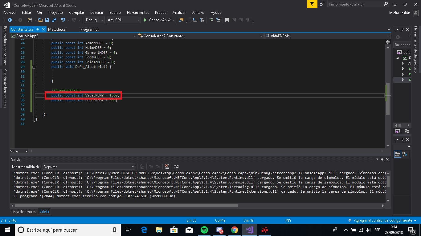Open the ConsoleApp2 project scope dropdown
The width and height of the screenshot is (421, 236).
tap(73, 36)
